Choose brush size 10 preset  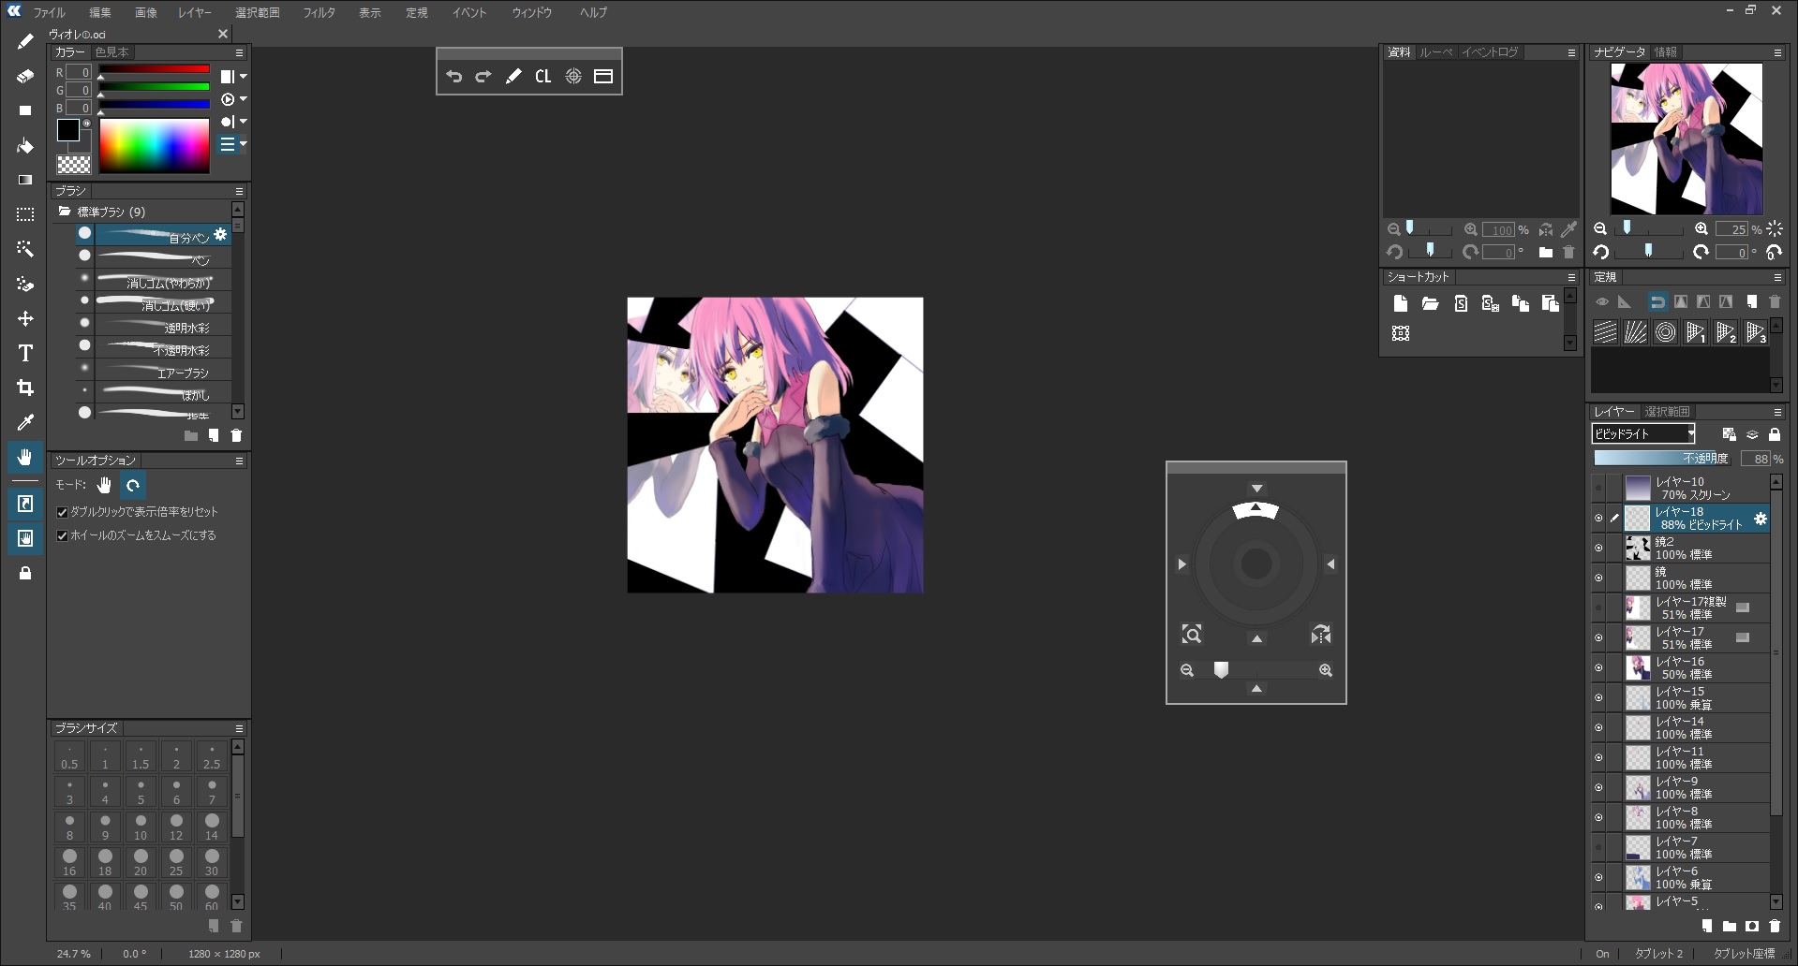(141, 827)
